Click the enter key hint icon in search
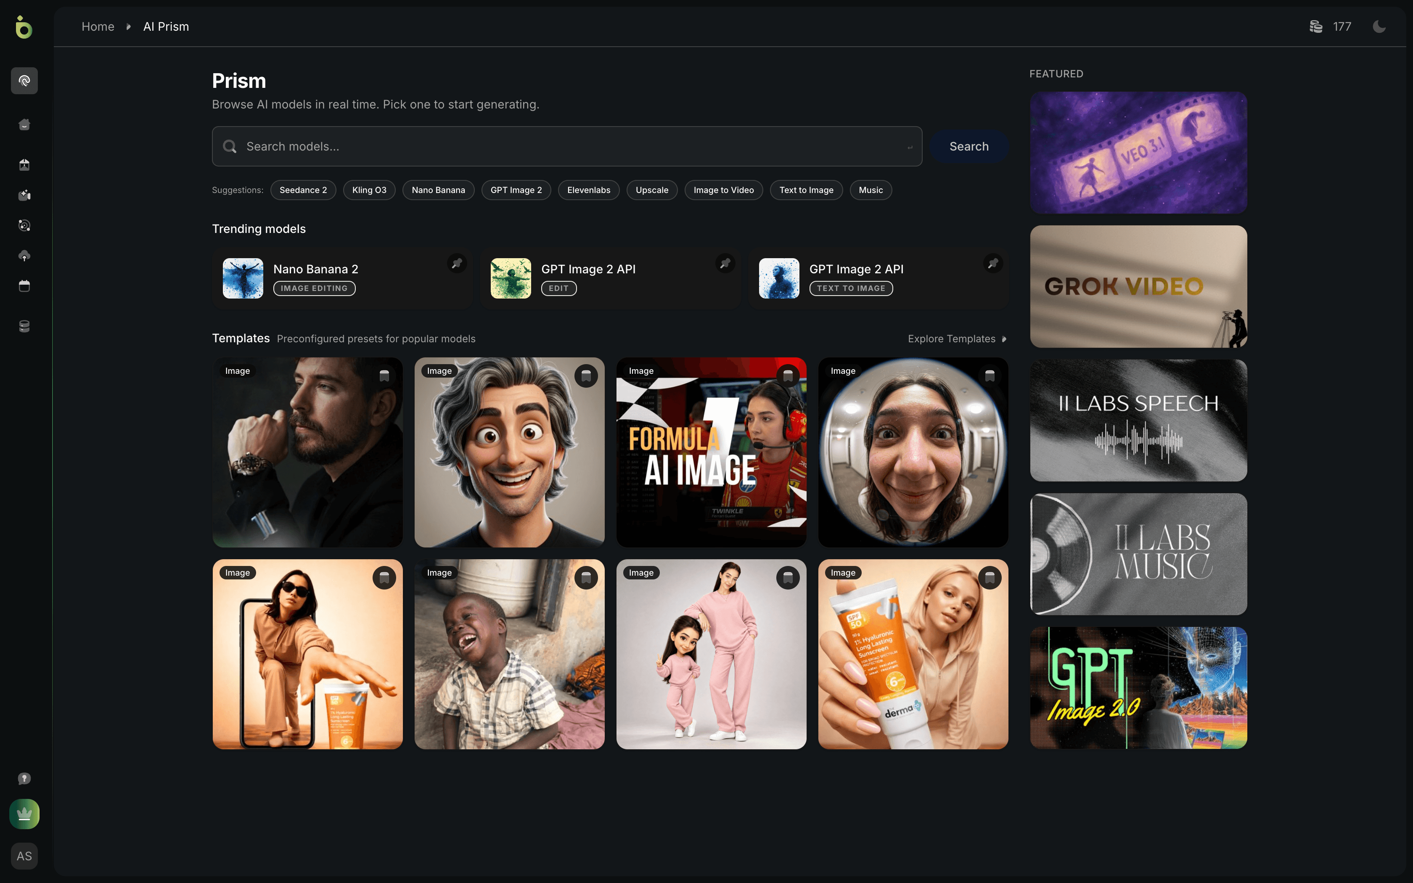Screen dimensions: 1413x883 point(910,147)
